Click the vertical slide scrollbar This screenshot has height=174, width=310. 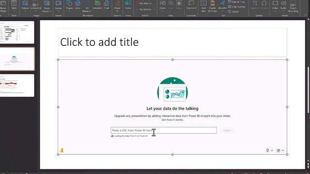(x=308, y=90)
